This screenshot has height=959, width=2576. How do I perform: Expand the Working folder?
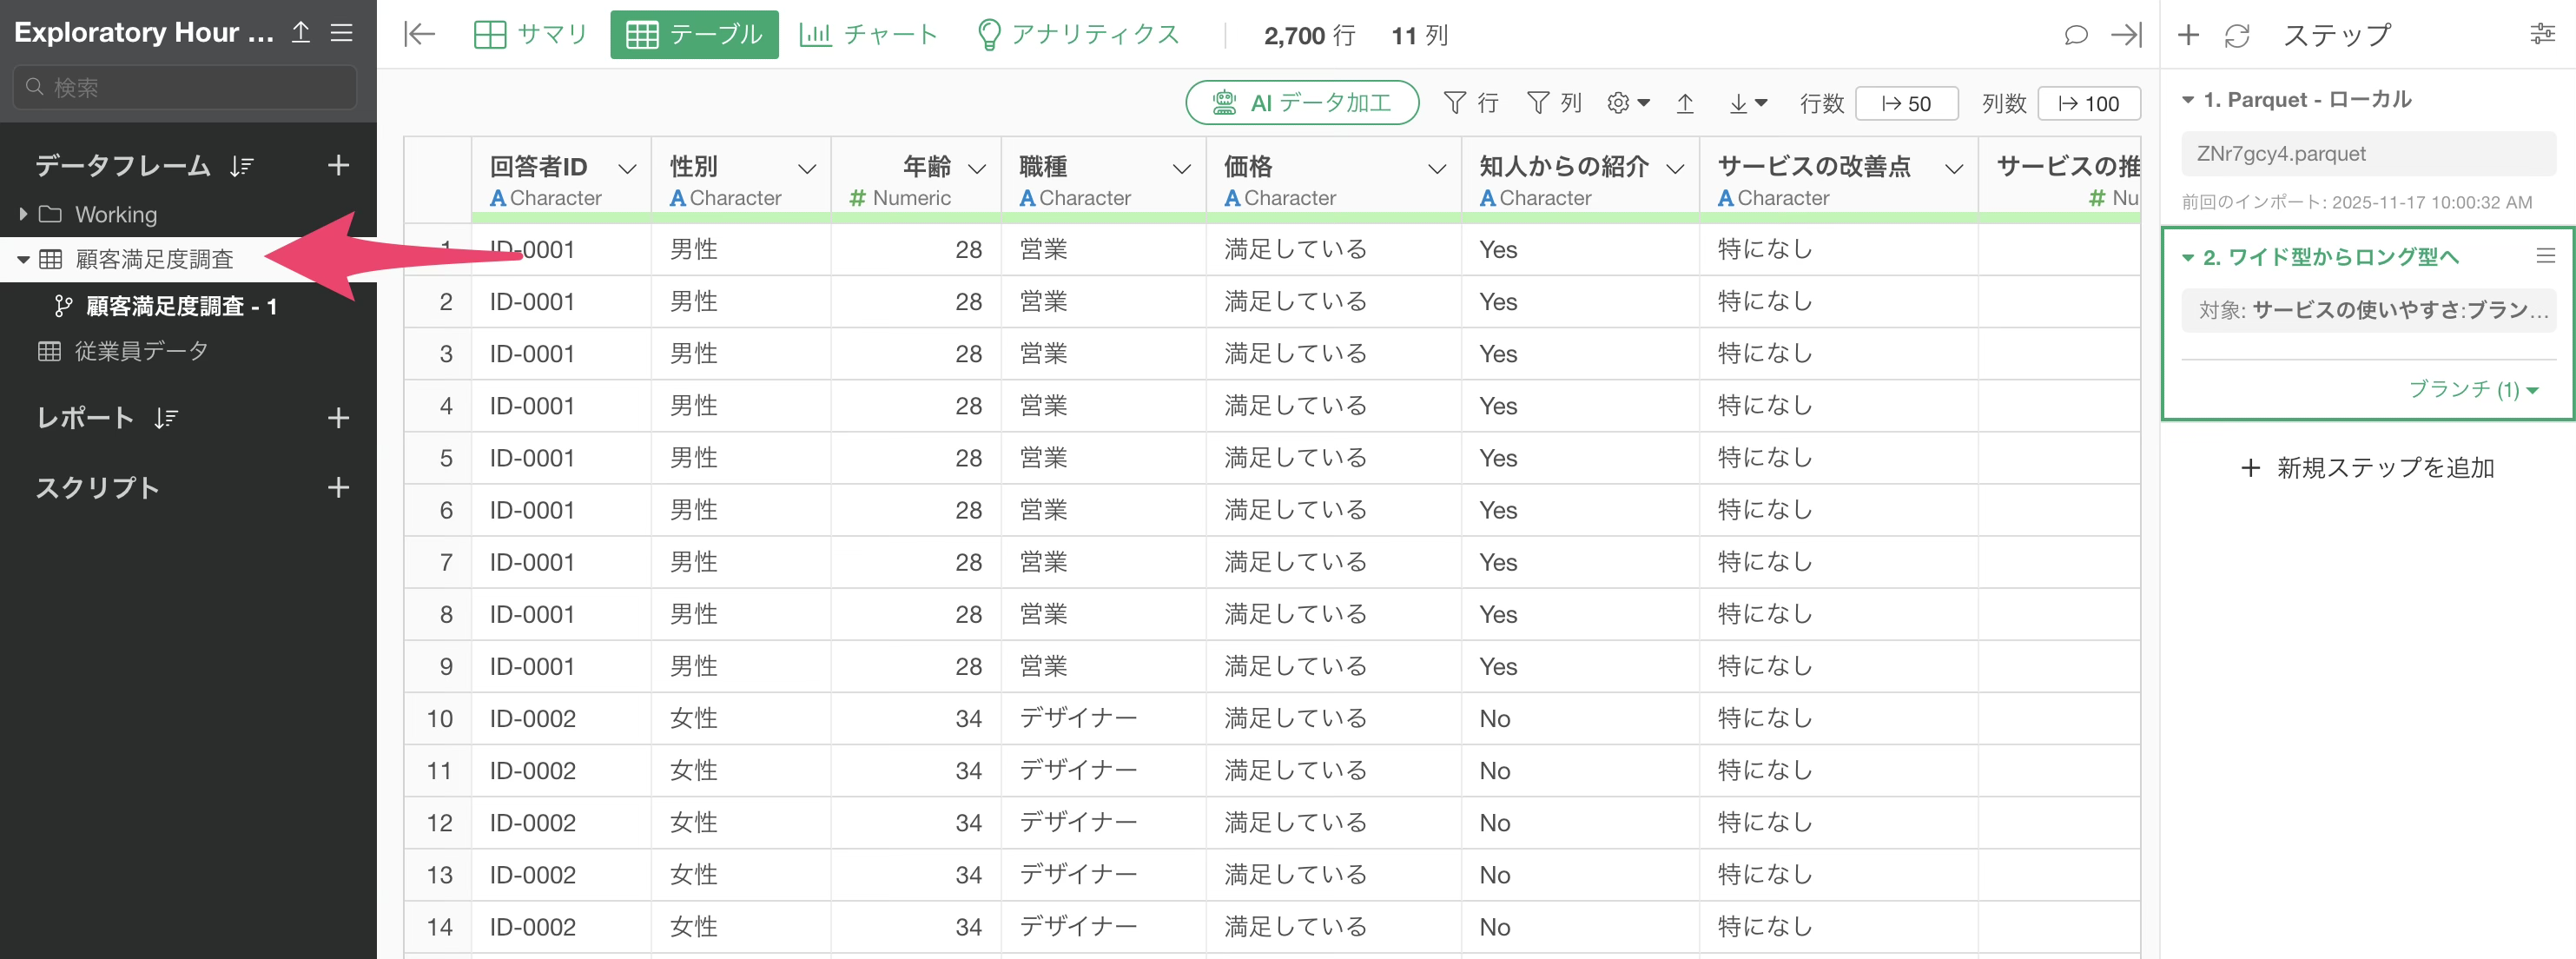24,214
